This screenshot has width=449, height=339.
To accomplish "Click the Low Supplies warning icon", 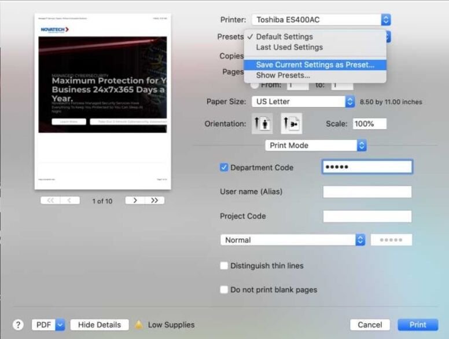I will (x=139, y=325).
